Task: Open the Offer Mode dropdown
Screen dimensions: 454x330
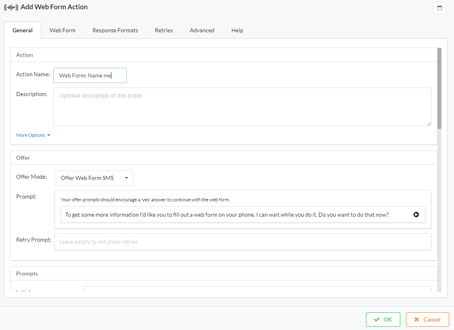Action: coord(94,178)
